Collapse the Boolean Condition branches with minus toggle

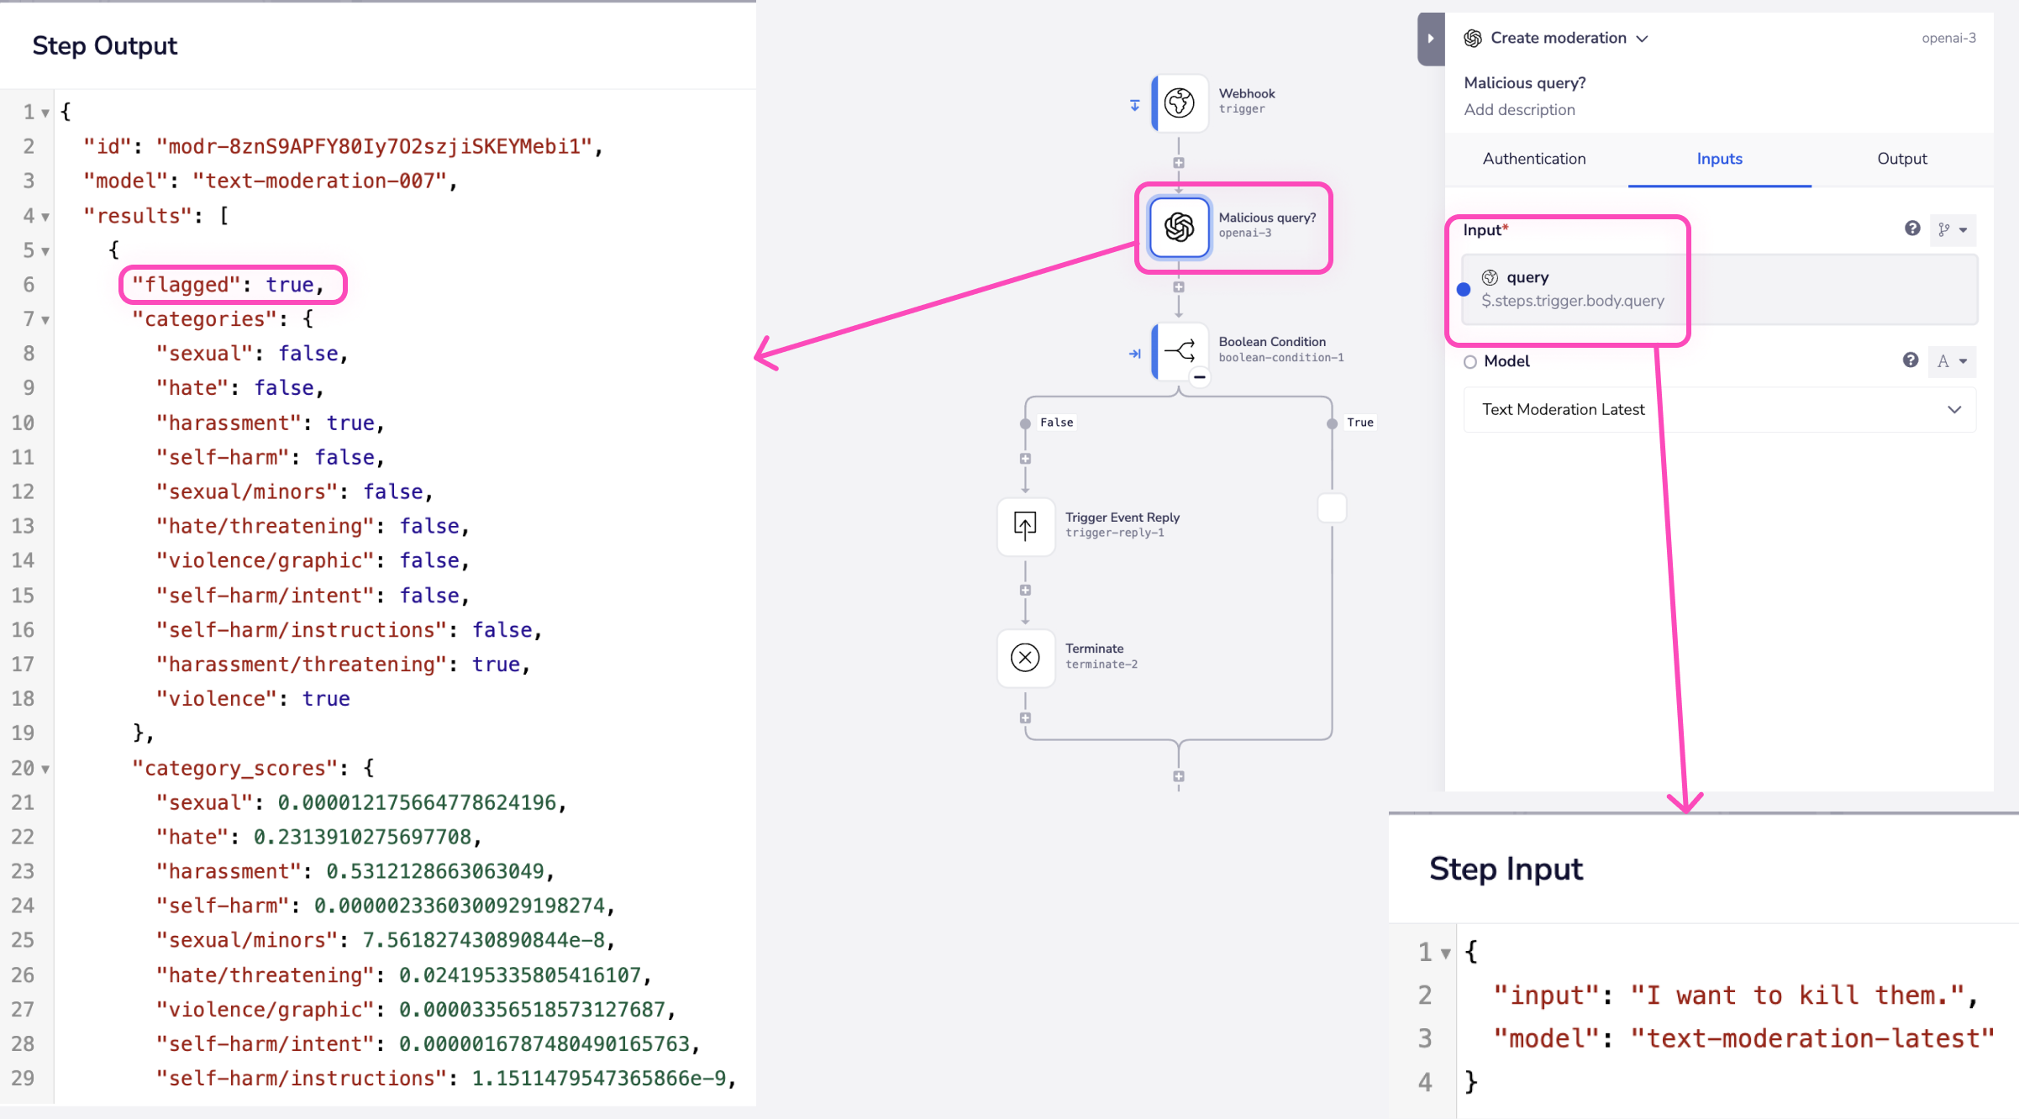1200,378
